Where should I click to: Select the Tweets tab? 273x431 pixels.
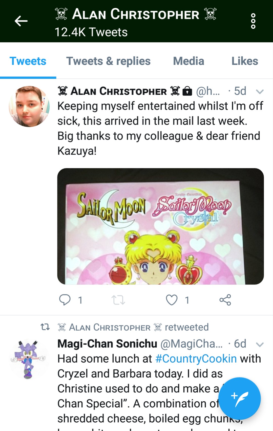pos(28,61)
